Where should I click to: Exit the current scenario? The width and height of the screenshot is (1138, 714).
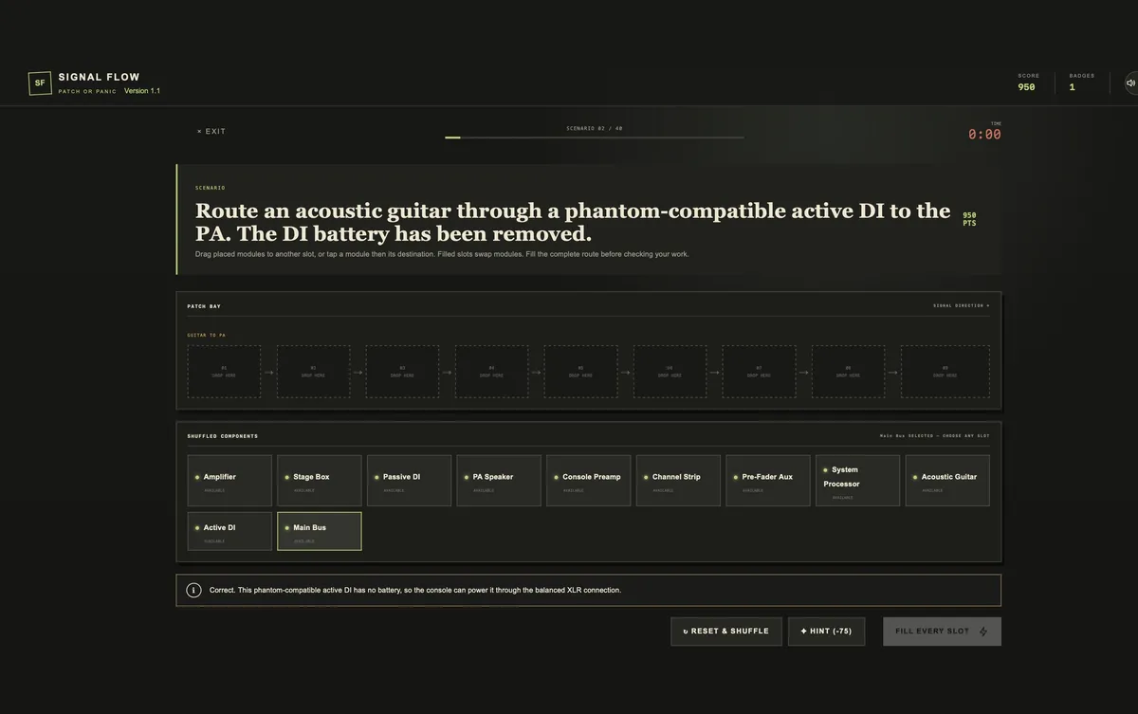pos(211,132)
